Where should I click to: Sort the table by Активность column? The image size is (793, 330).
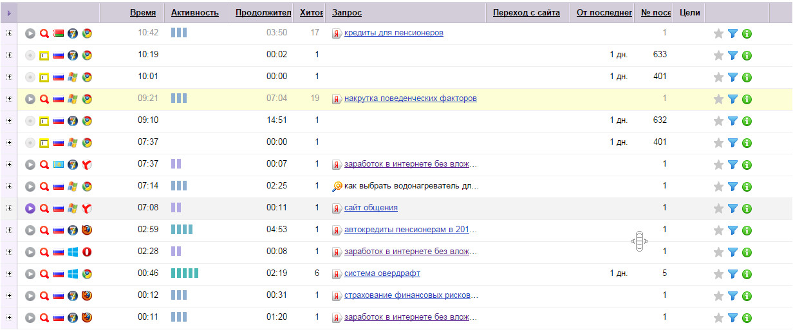tap(194, 13)
